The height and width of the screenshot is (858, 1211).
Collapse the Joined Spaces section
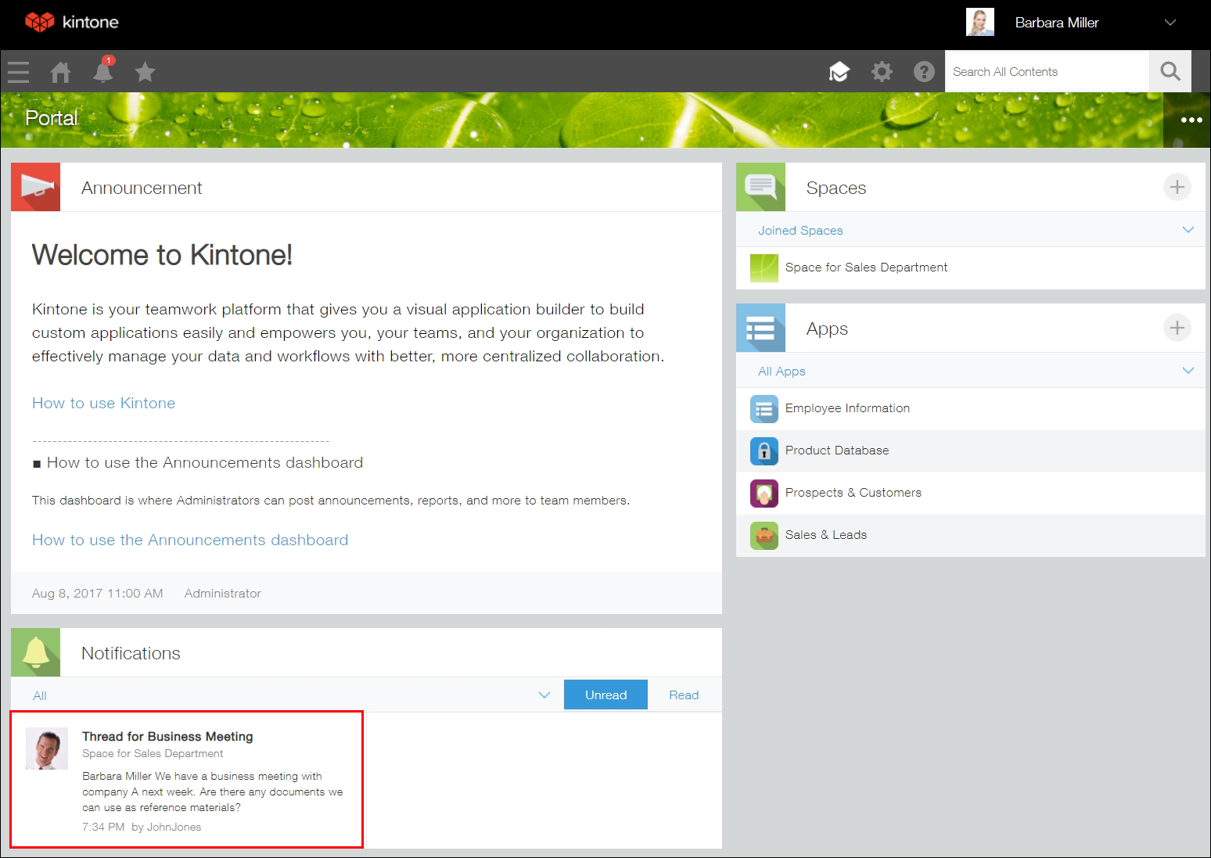[x=1188, y=229]
